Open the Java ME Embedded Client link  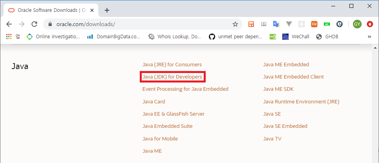[x=293, y=77]
